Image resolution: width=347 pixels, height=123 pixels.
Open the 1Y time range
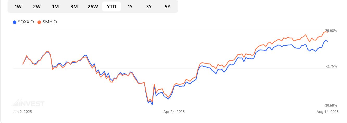coord(130,7)
